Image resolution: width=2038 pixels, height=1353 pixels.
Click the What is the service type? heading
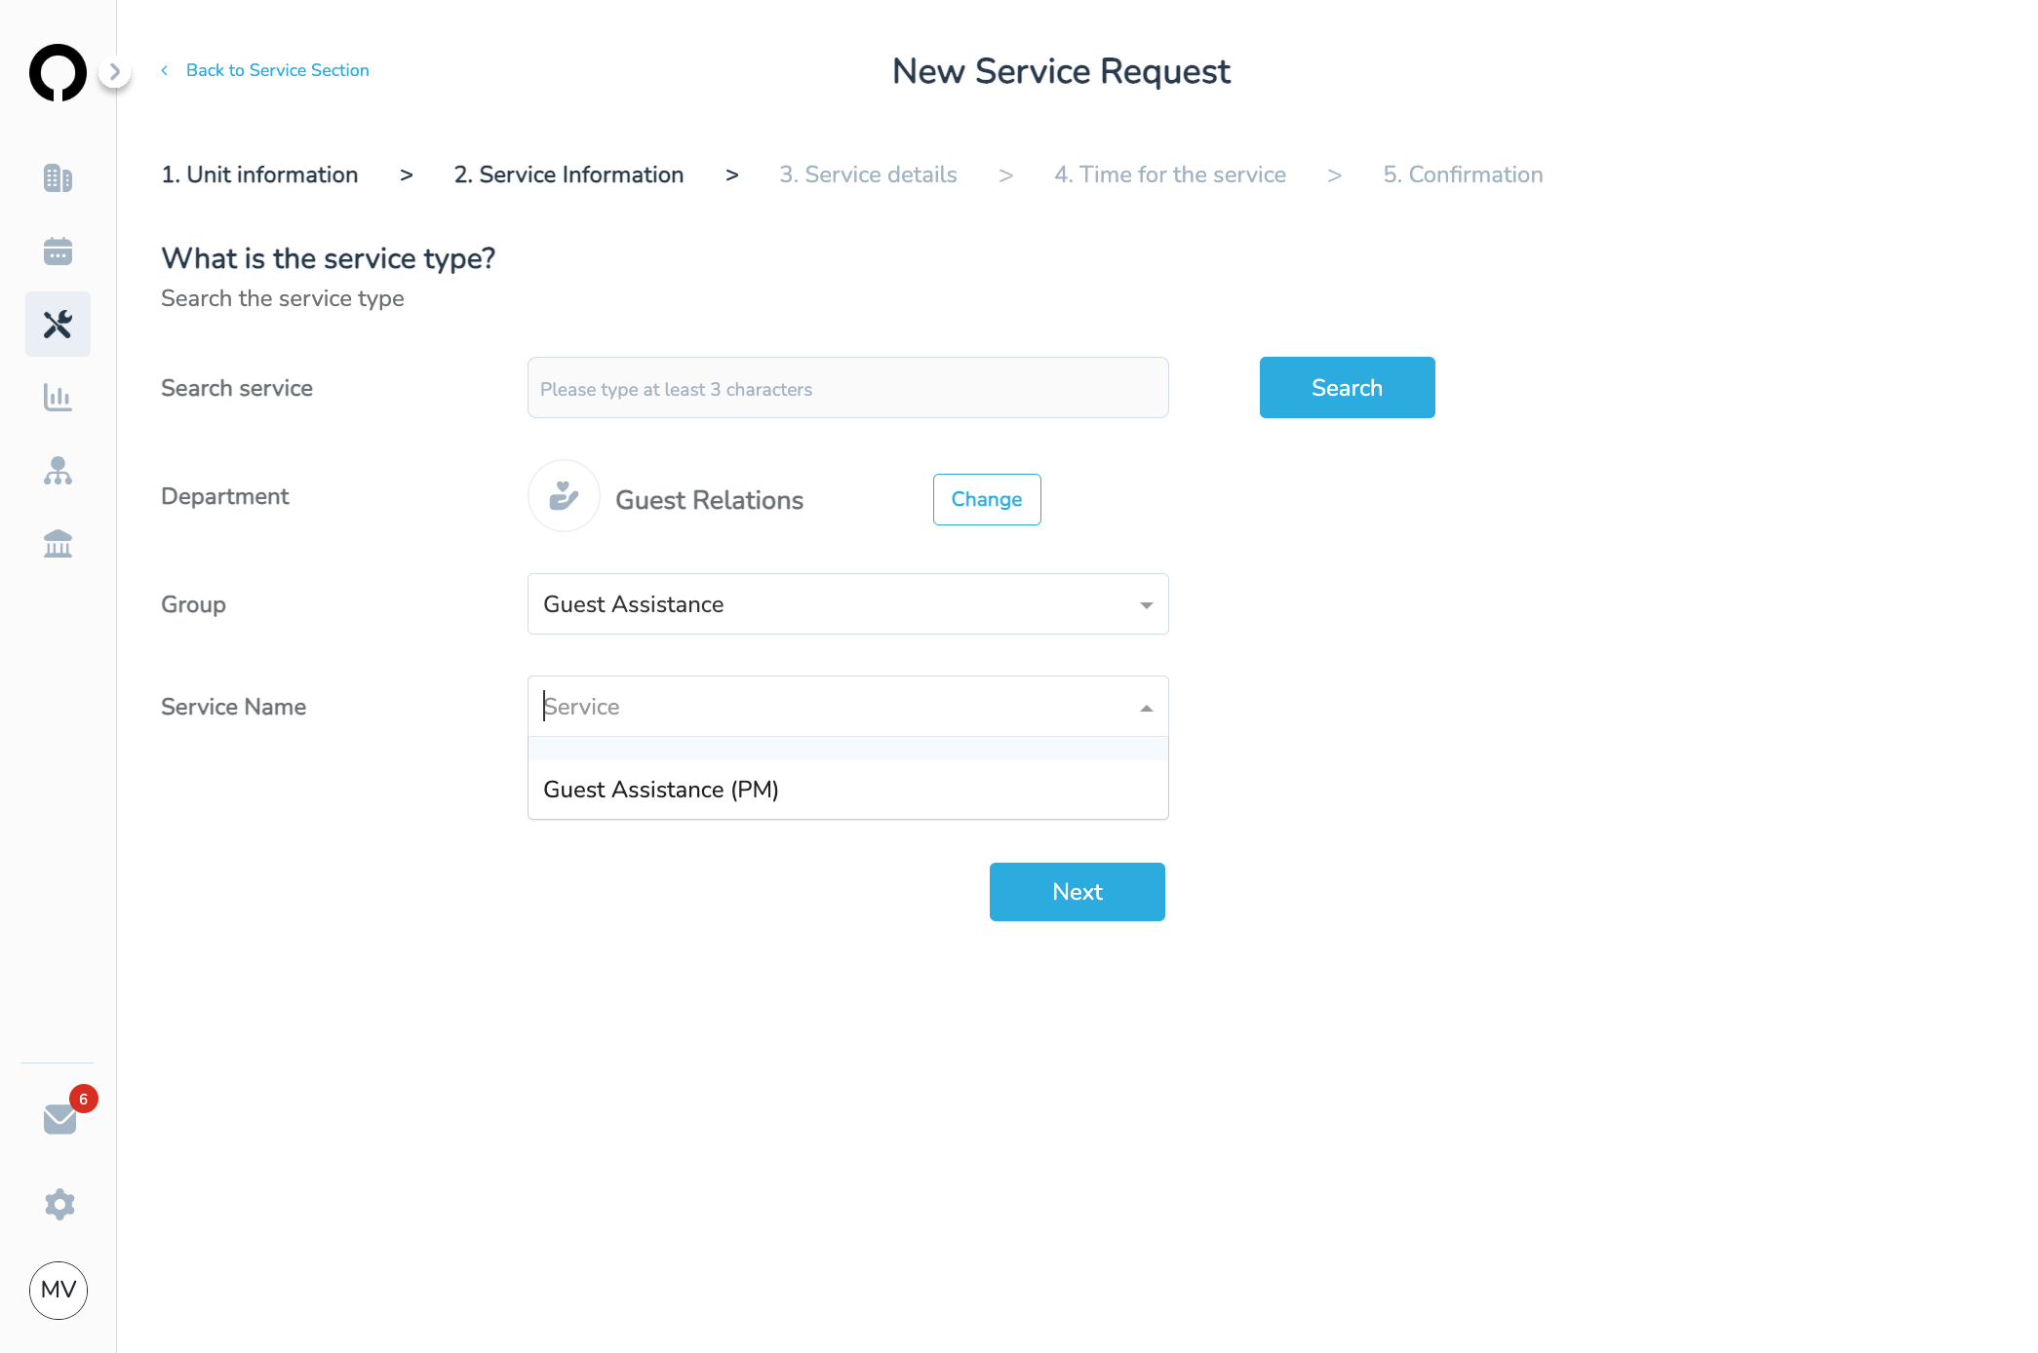329,258
